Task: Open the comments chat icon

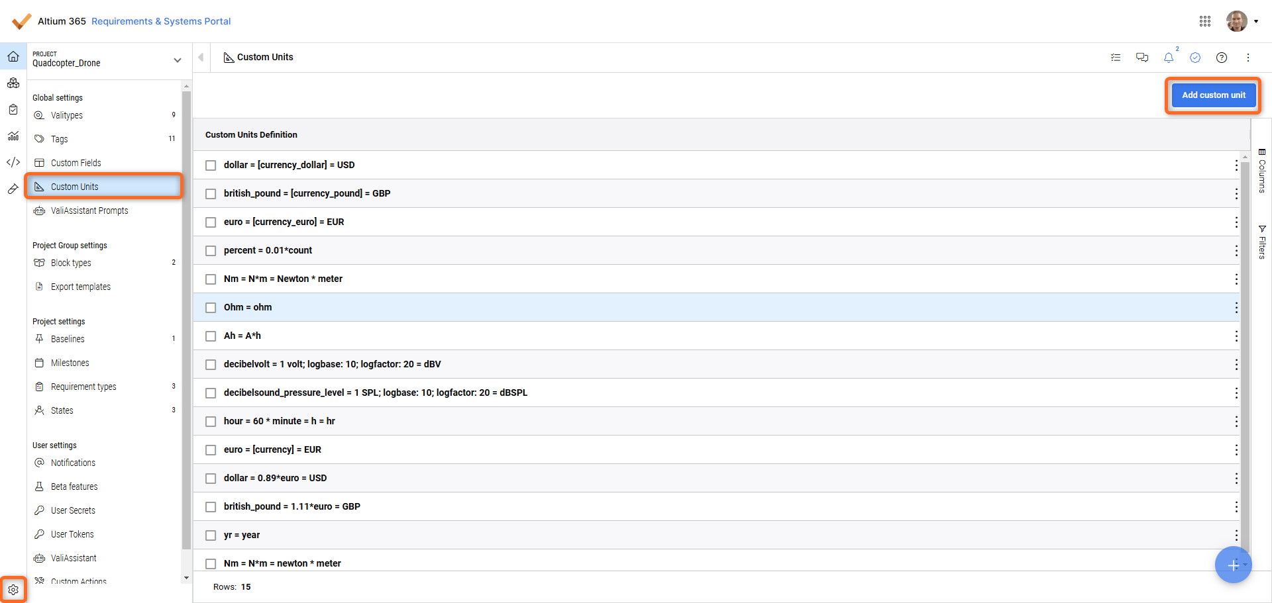Action: click(1142, 58)
